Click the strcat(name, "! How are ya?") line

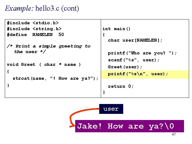tap(55, 78)
